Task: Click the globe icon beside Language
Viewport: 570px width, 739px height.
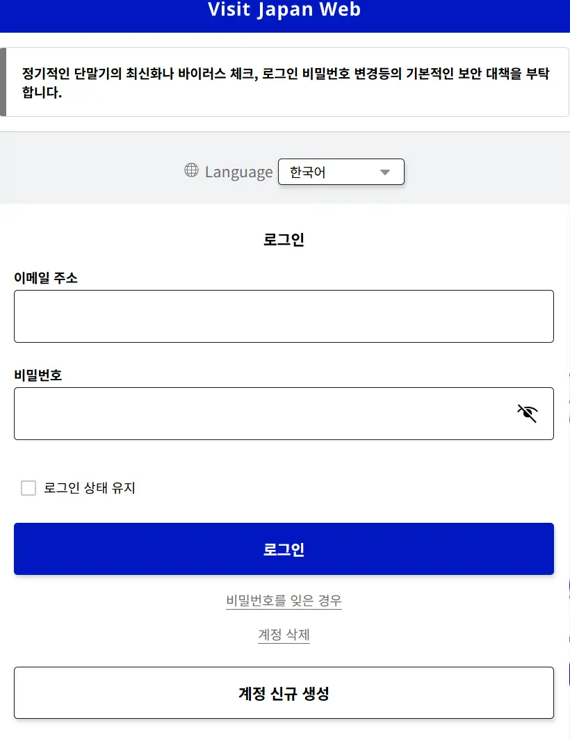Action: [x=191, y=170]
